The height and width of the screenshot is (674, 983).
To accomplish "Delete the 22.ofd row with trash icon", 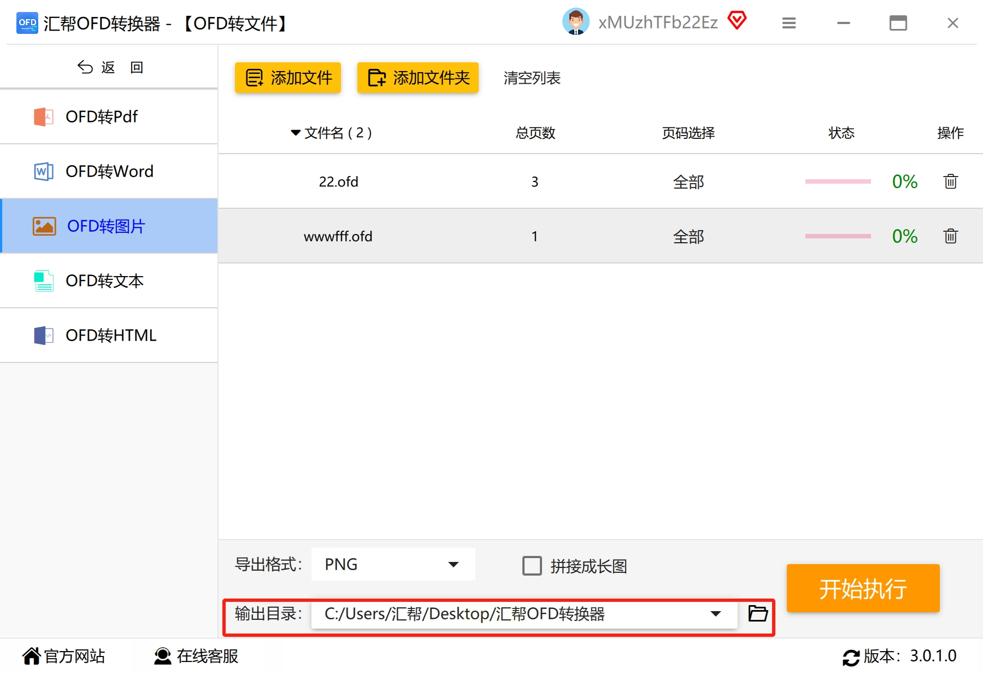I will point(950,181).
